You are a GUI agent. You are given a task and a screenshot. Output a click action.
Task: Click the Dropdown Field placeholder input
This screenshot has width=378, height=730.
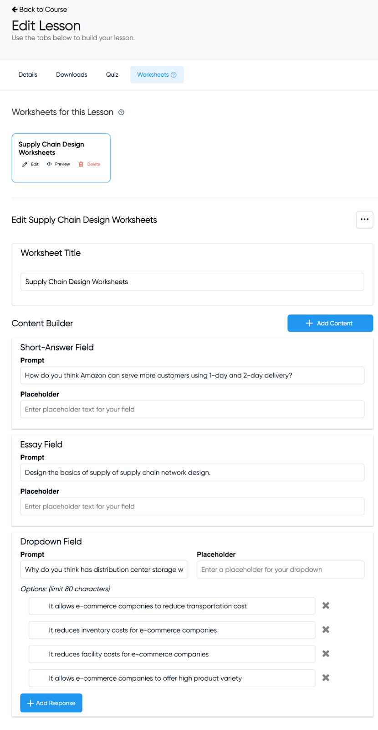[x=280, y=570]
